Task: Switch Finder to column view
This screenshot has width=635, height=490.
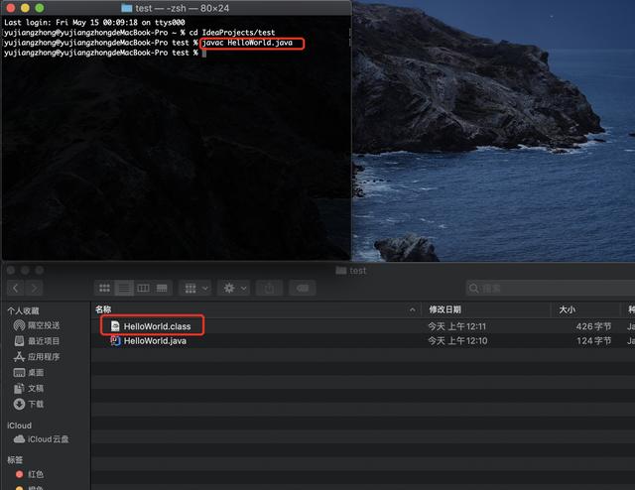Action: (x=143, y=289)
